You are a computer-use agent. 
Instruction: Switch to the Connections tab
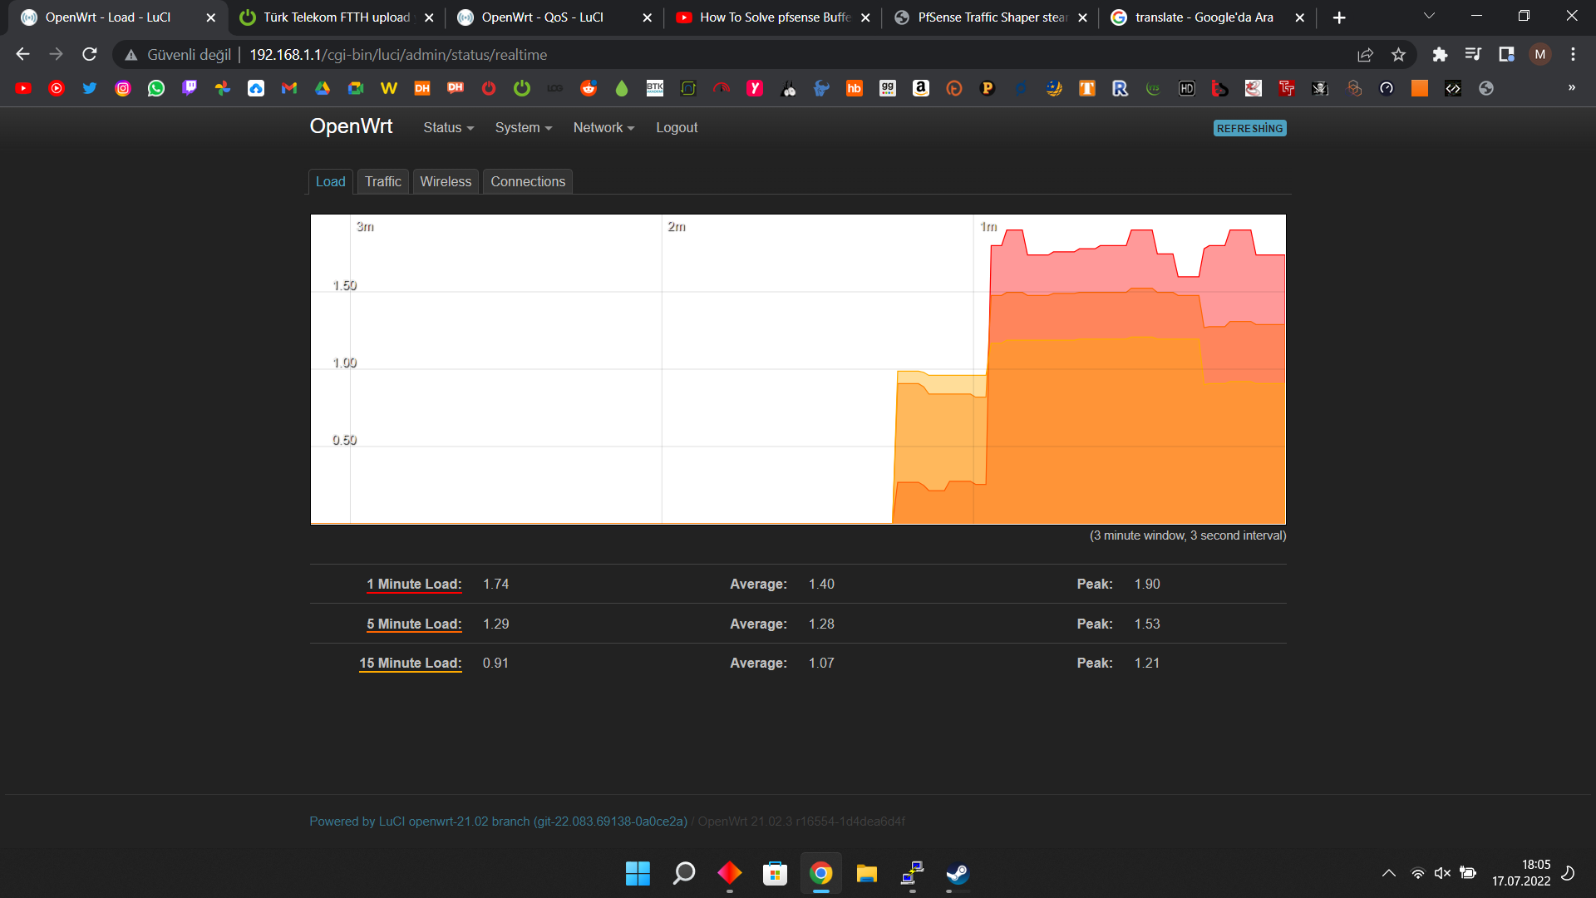(x=527, y=182)
